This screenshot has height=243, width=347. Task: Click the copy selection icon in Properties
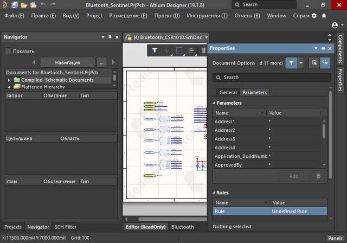click(x=314, y=63)
